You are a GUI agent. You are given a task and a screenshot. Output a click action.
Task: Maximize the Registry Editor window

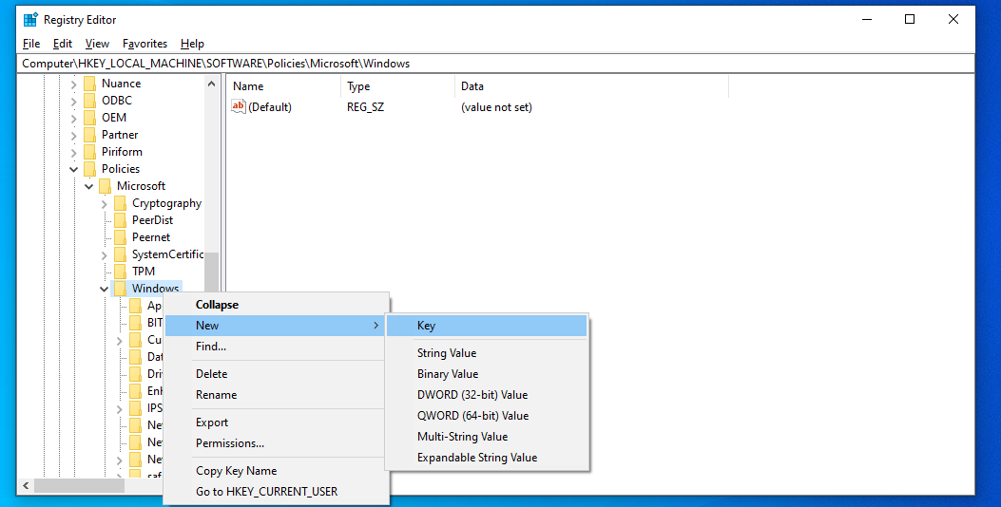[910, 20]
